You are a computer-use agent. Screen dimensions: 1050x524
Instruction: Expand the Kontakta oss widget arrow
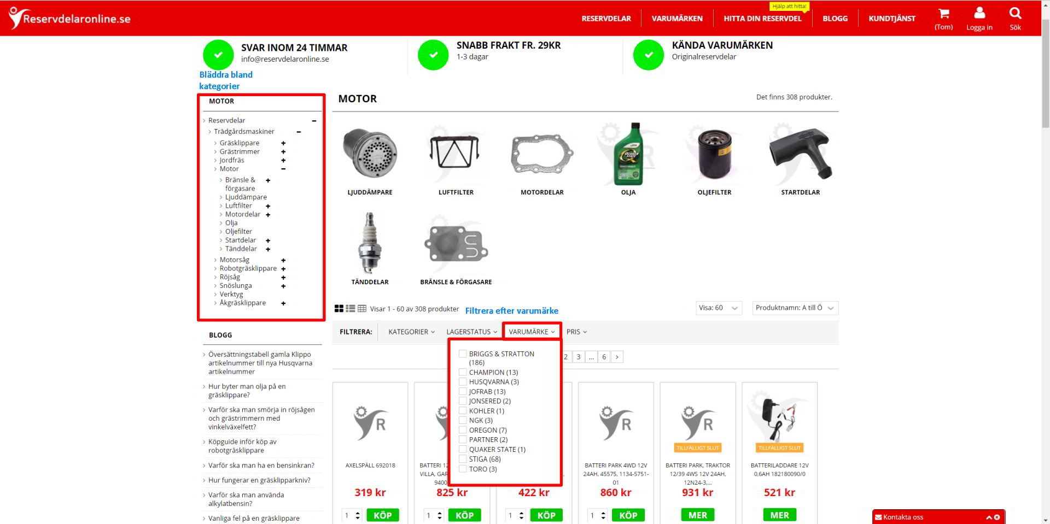[x=989, y=517]
